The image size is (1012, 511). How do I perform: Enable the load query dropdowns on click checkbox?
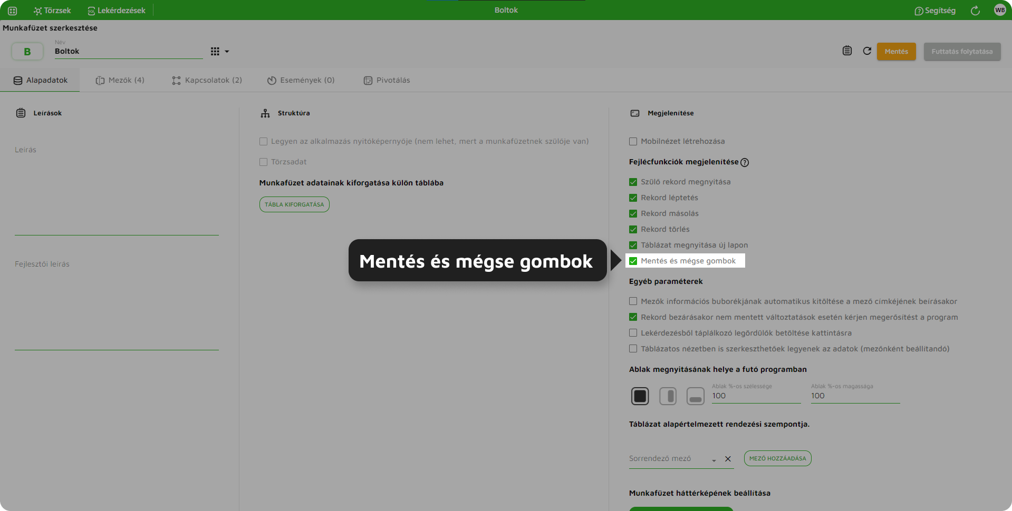pos(633,333)
